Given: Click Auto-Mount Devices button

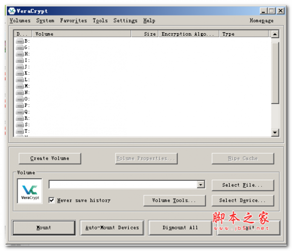Looking at the screenshot, I should click(112, 228).
